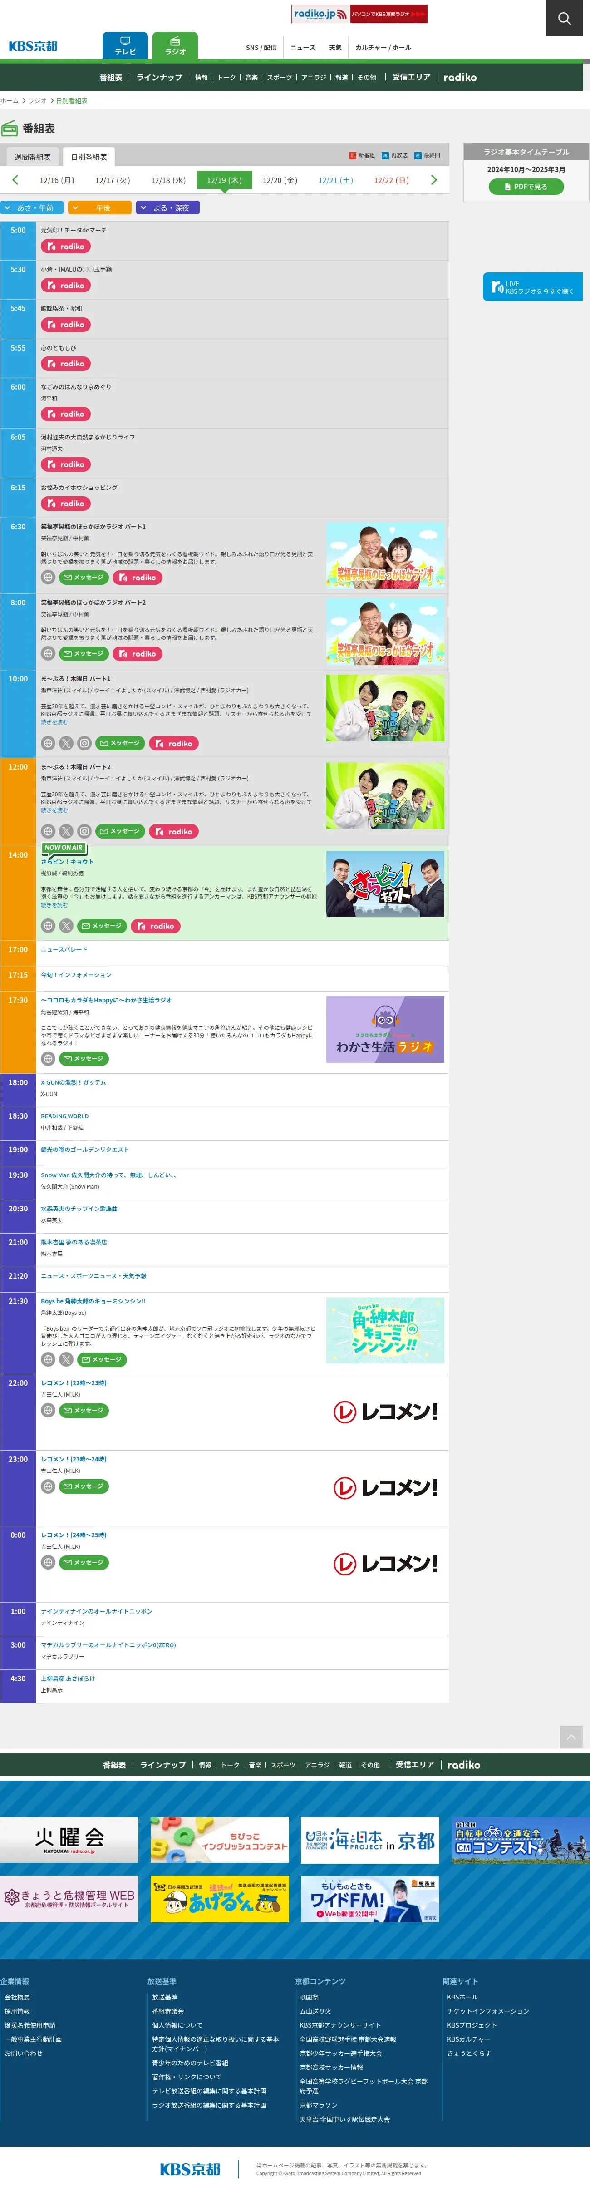
Task: Open website icon for わかさ生活ラジオ
Action: [49, 1059]
